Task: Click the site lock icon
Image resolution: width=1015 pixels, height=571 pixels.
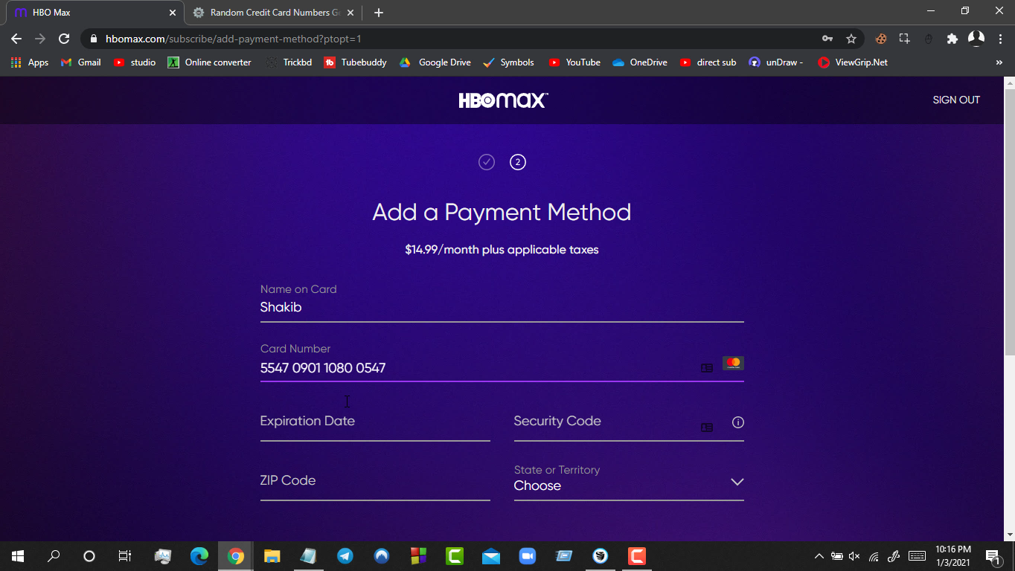Action: point(93,39)
